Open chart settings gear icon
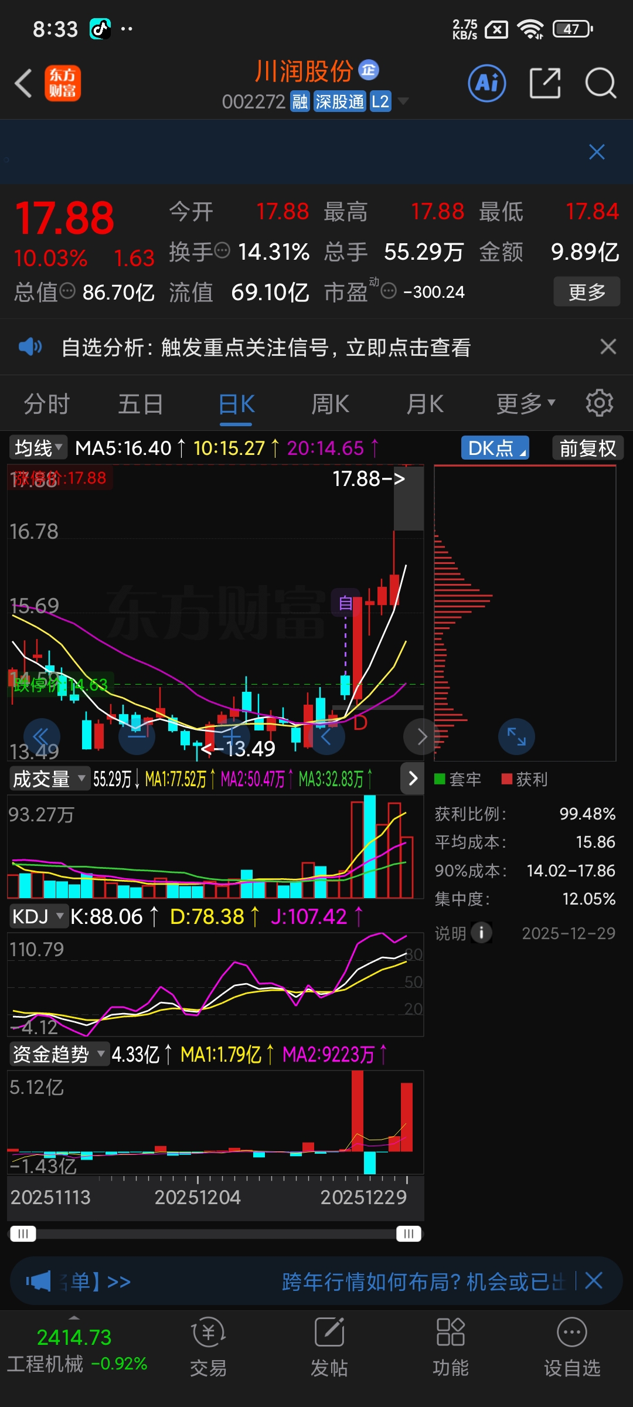The width and height of the screenshot is (633, 1407). [599, 403]
